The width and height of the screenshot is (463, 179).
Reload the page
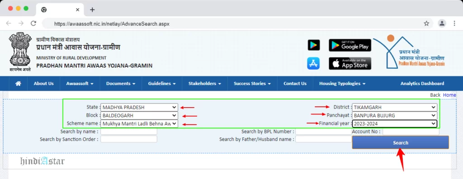tap(33, 24)
